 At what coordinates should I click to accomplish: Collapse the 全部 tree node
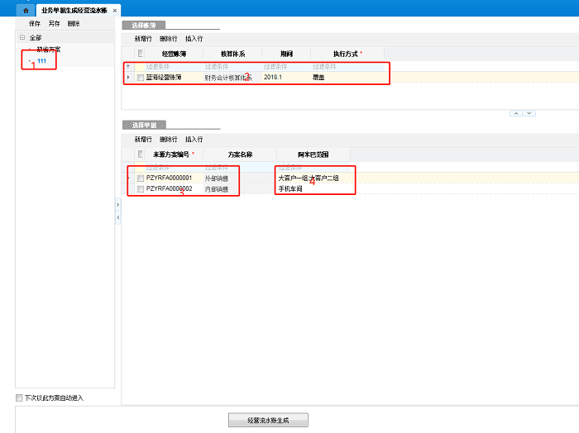22,37
